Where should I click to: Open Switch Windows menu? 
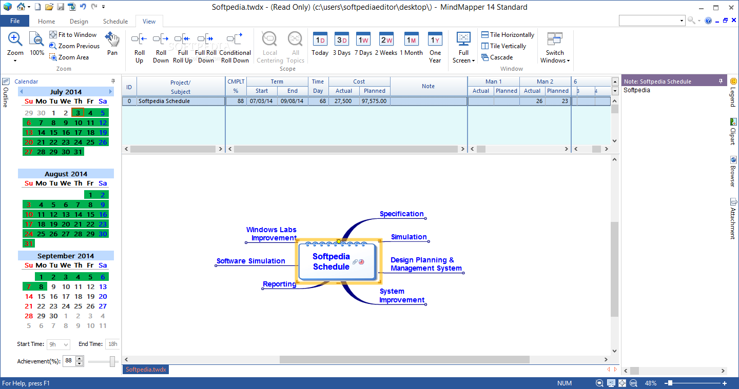coord(555,48)
